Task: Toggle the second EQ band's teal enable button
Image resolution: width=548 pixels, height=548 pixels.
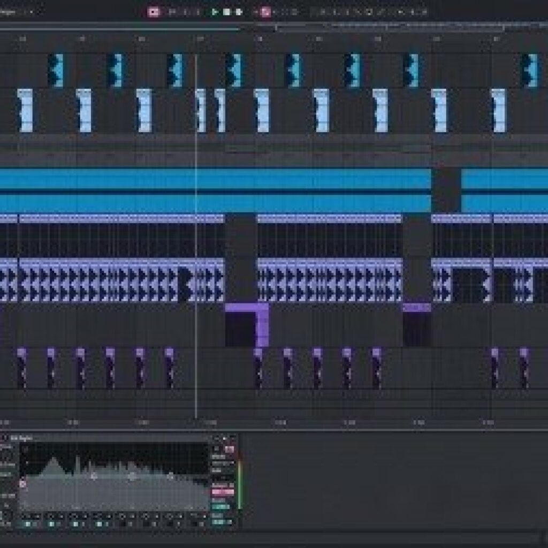Action: 52,524
